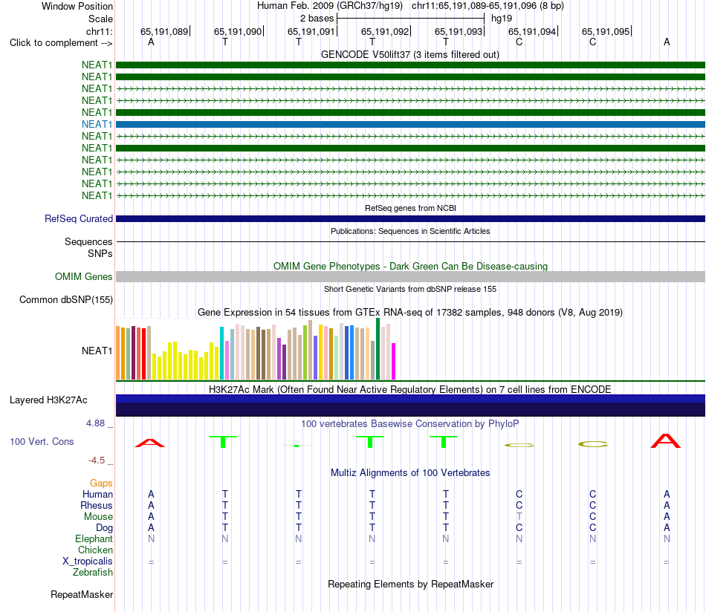Click 'Click to complement -->' to complement bases

pos(61,43)
